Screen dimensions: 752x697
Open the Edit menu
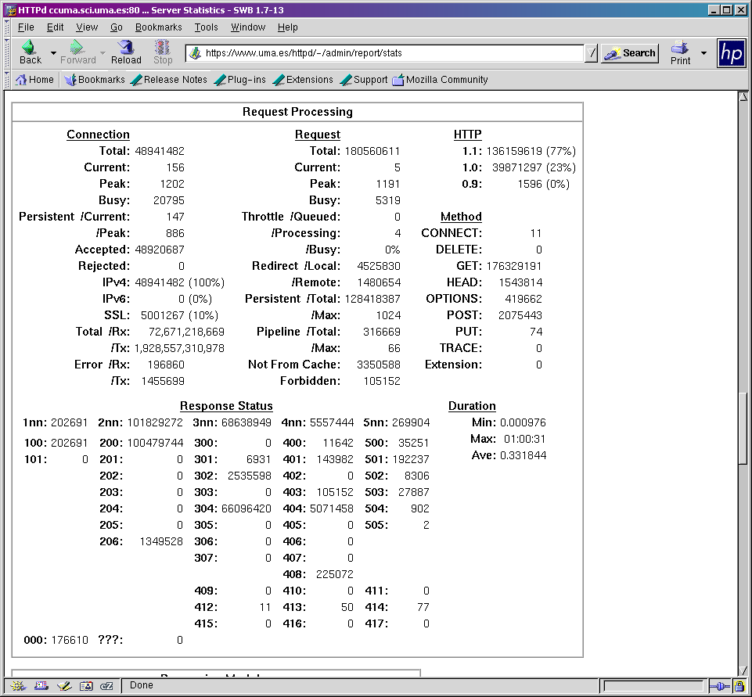tap(55, 27)
